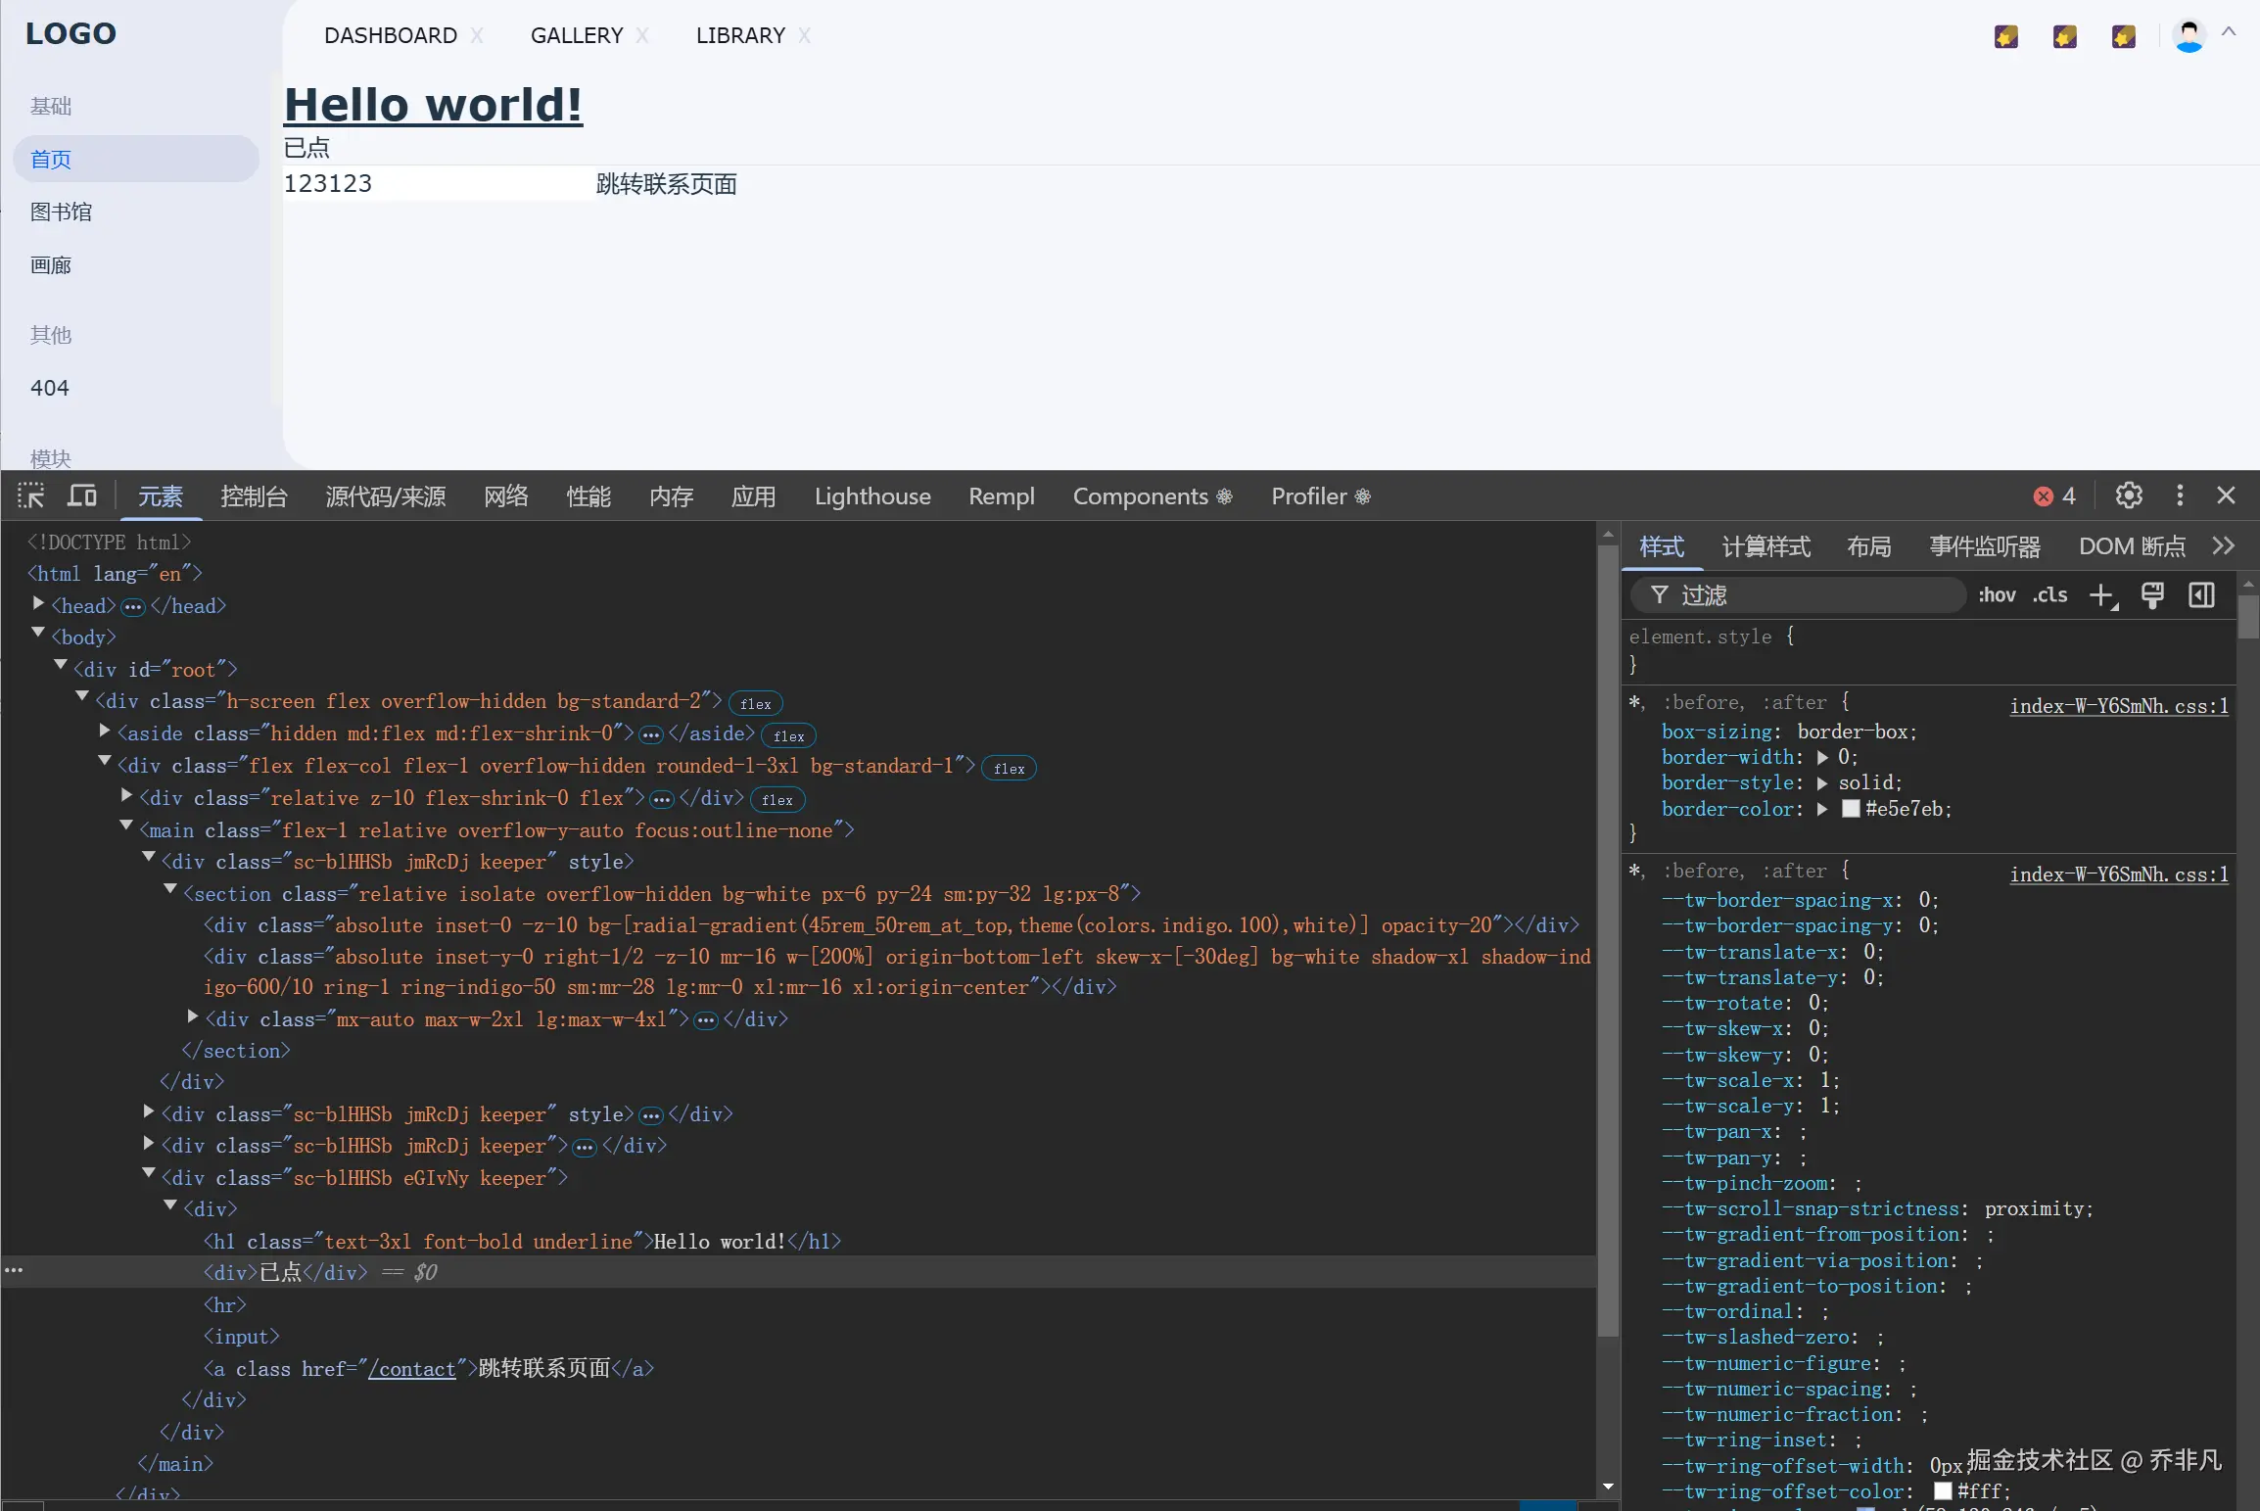Screen dimensions: 2260x1511
Task: Click the flex badge next to aside
Action: (788, 736)
